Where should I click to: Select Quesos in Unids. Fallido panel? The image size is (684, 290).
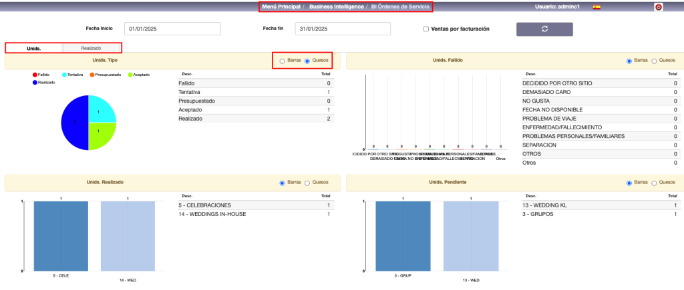(x=654, y=61)
